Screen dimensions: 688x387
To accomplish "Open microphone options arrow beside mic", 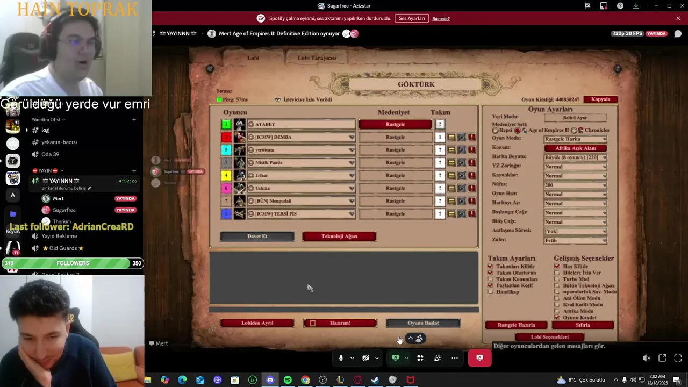I will [352, 358].
